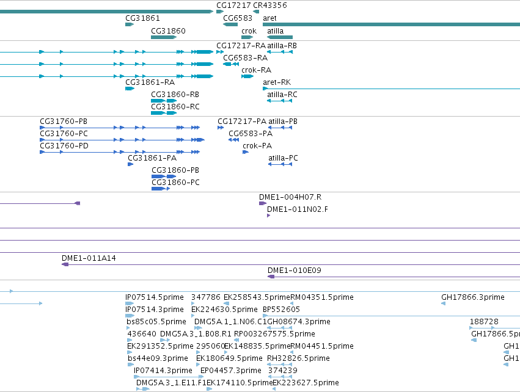Click the RM04351.5prime EST label
The width and height of the screenshot is (520, 392).
[322, 297]
